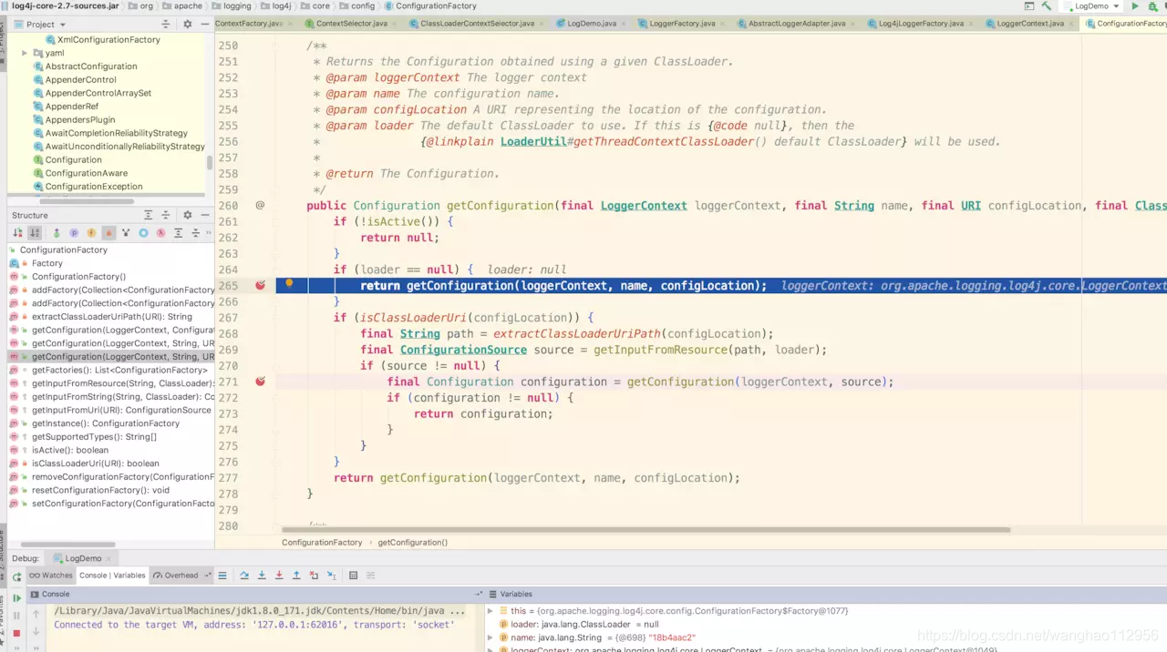Toggle breakpoint on line 265

[x=260, y=285]
